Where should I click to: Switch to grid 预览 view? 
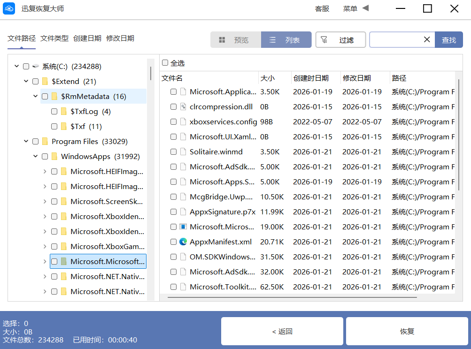pos(236,40)
